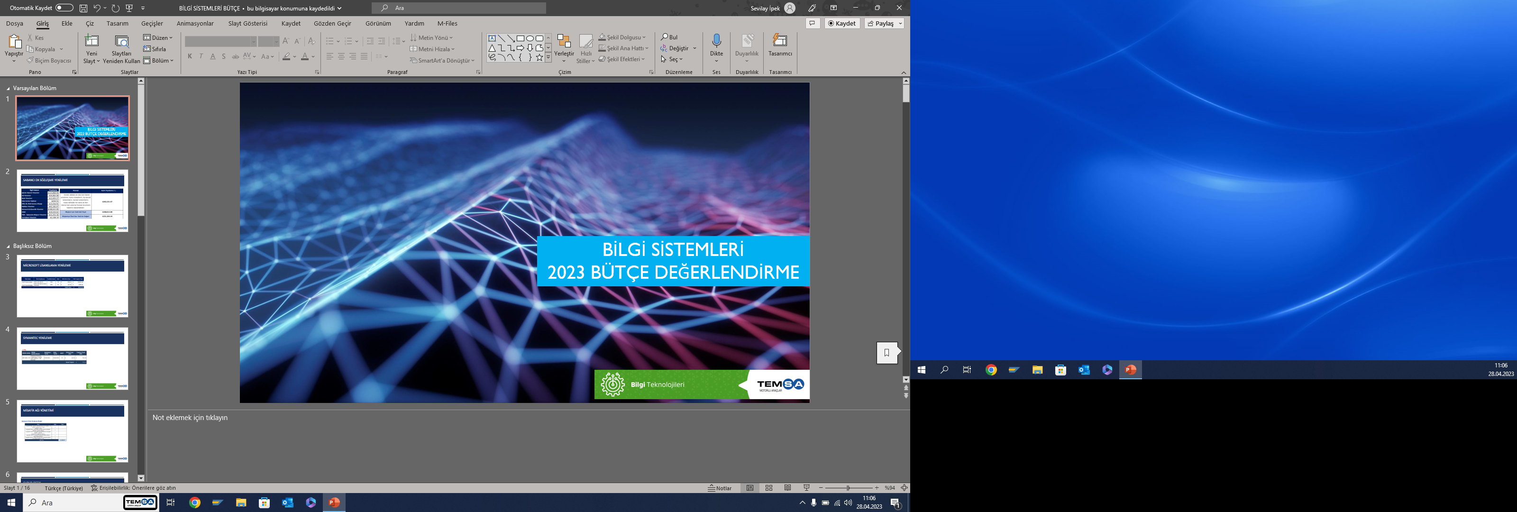The image size is (1517, 512).
Task: Open the Gözden Geçir tab
Action: coord(332,24)
